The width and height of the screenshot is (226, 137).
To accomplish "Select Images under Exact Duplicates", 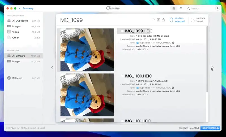I will pyautogui.click(x=23, y=26).
